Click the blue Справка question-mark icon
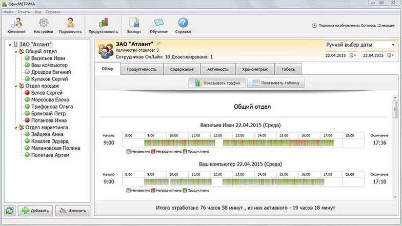 (183, 25)
